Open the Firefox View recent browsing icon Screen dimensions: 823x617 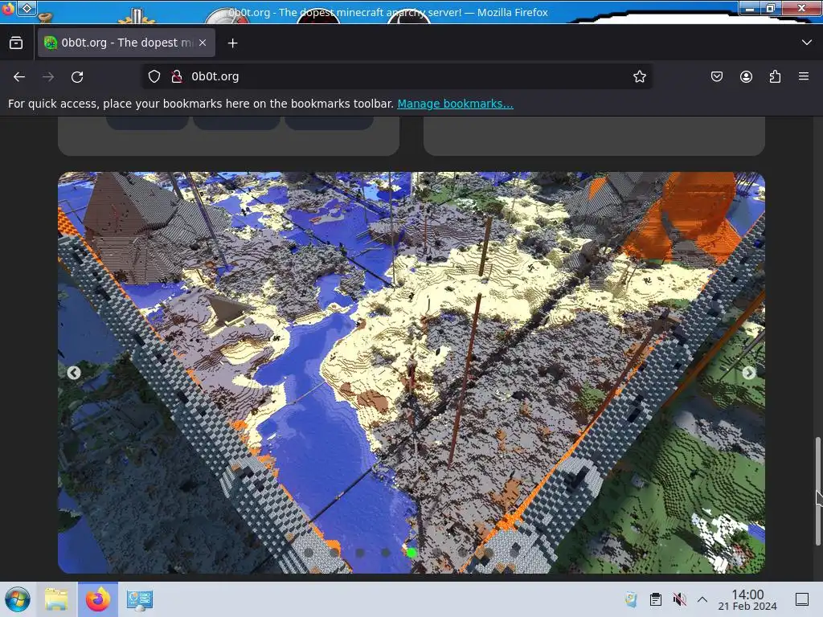[x=16, y=43]
